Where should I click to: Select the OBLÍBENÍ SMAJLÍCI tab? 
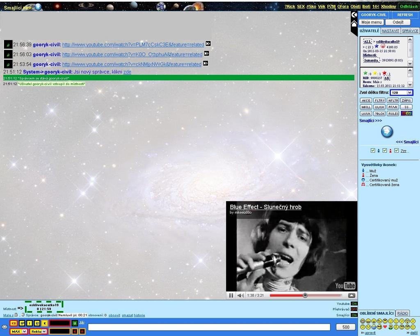(x=377, y=313)
